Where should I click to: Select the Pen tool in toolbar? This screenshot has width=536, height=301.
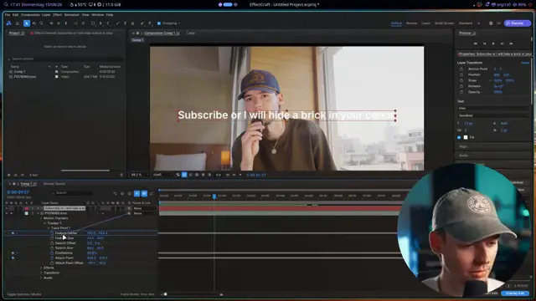(x=100, y=23)
